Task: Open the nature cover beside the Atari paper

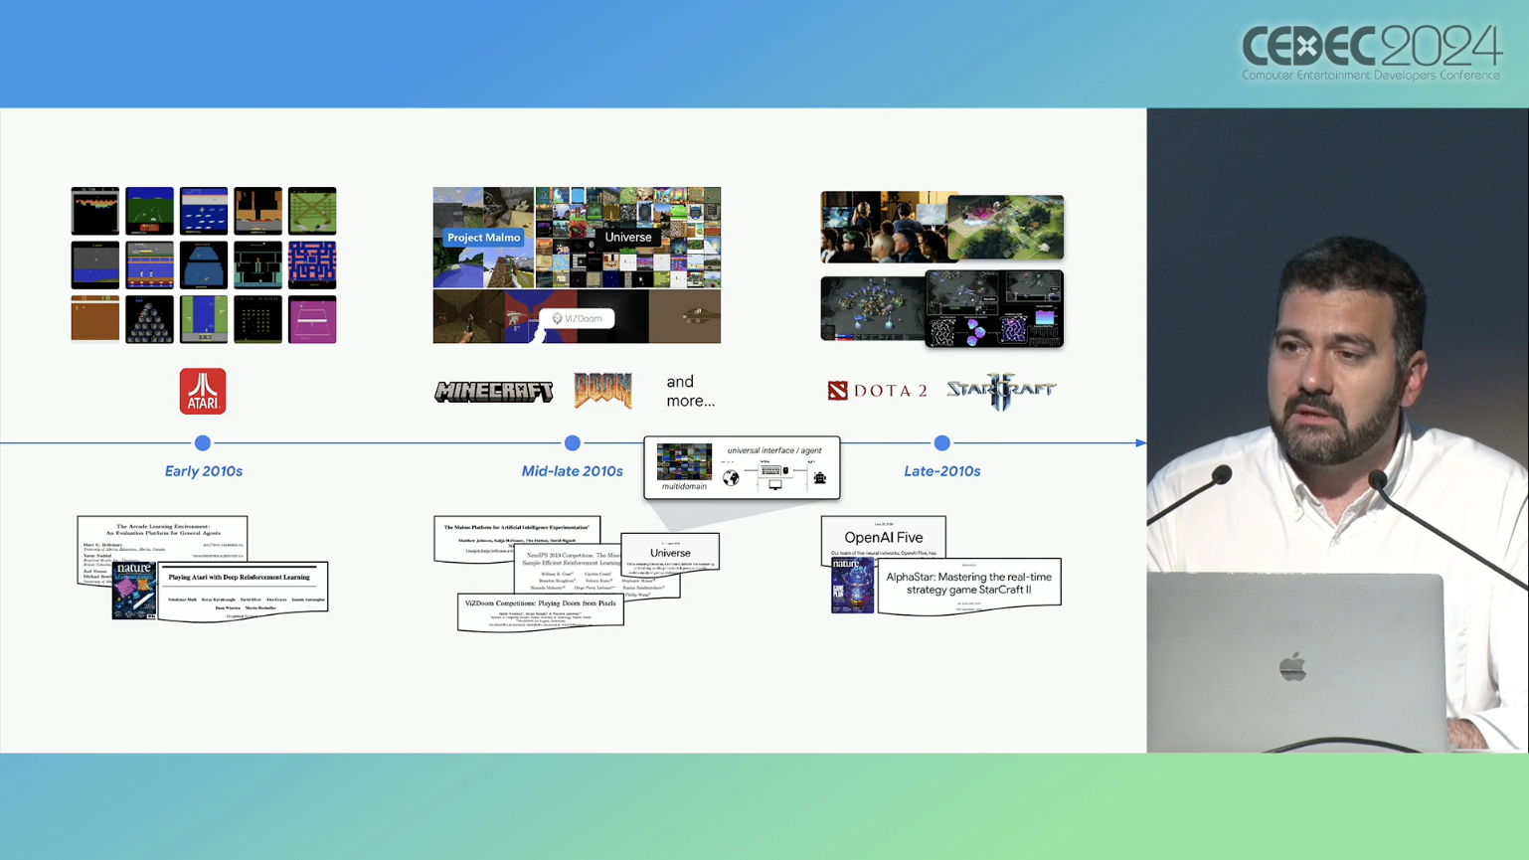Action: [x=134, y=590]
